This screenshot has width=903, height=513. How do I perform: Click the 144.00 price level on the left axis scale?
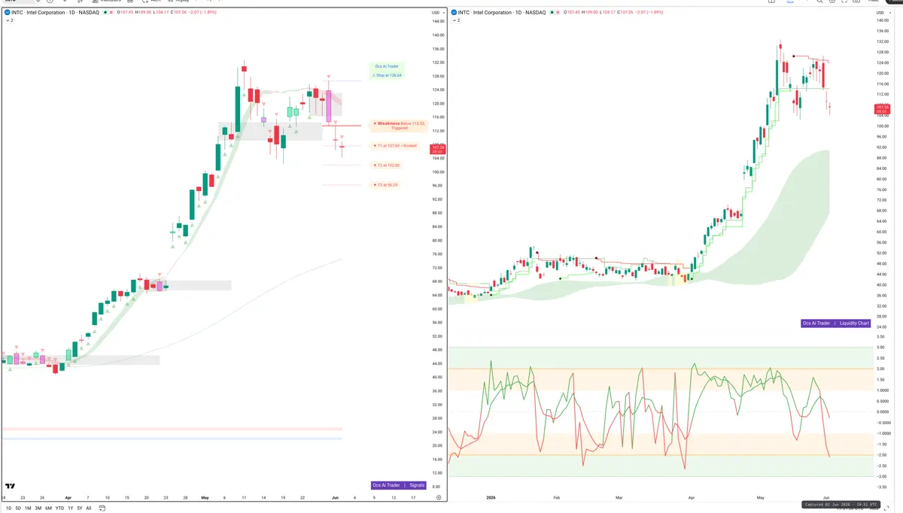437,21
